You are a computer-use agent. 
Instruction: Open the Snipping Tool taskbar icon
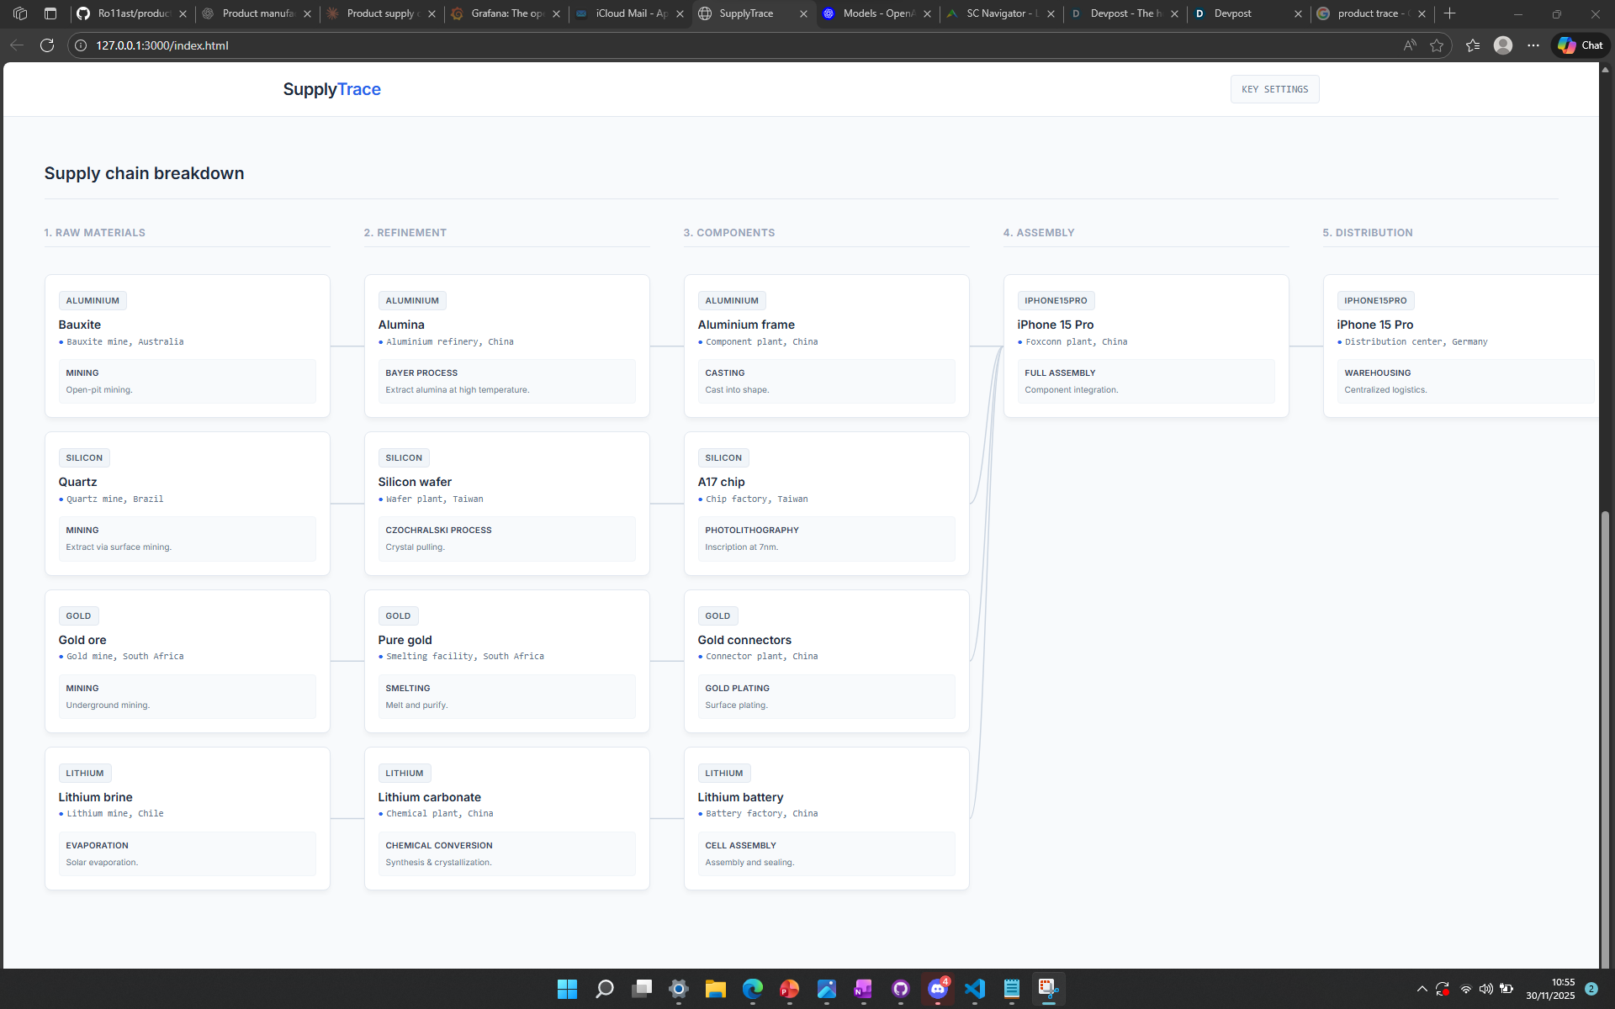point(1048,989)
